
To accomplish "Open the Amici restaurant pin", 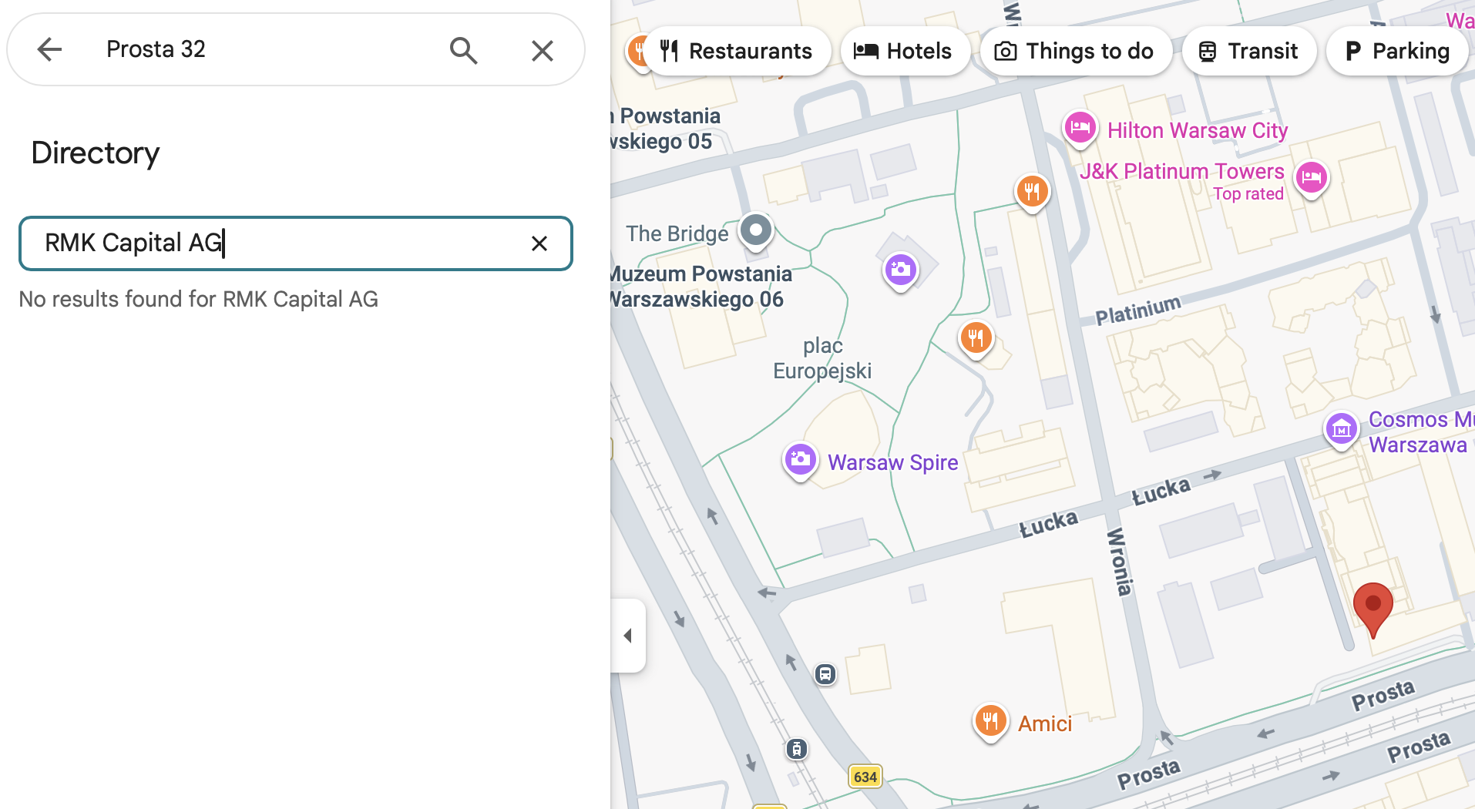I will tap(990, 721).
